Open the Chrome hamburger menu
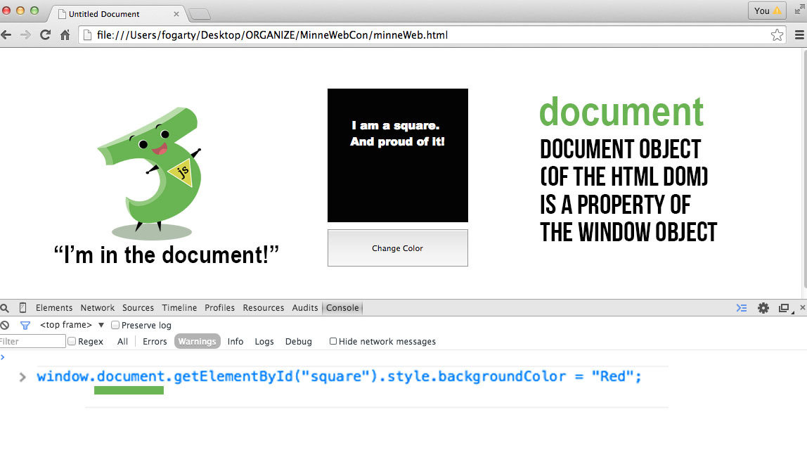 point(799,35)
